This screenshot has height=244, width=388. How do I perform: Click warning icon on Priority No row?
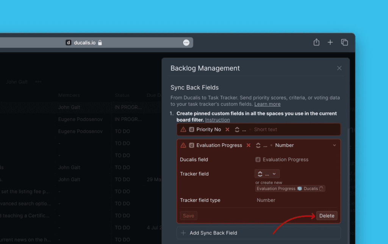point(183,129)
